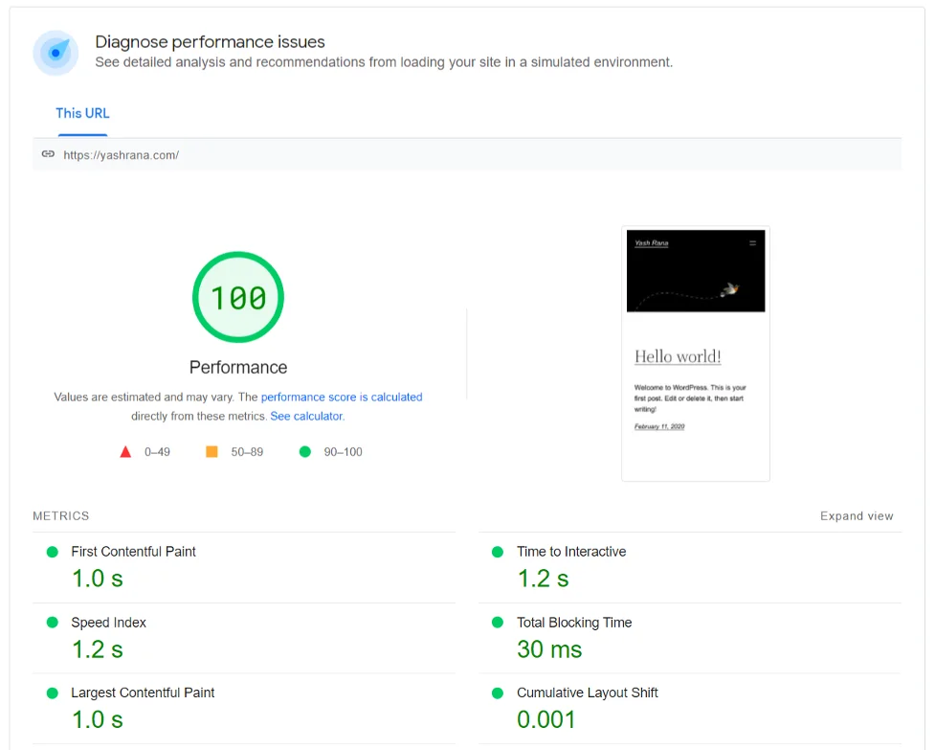
Task: Click green dot beside Total Blocking Time
Action: (x=498, y=623)
